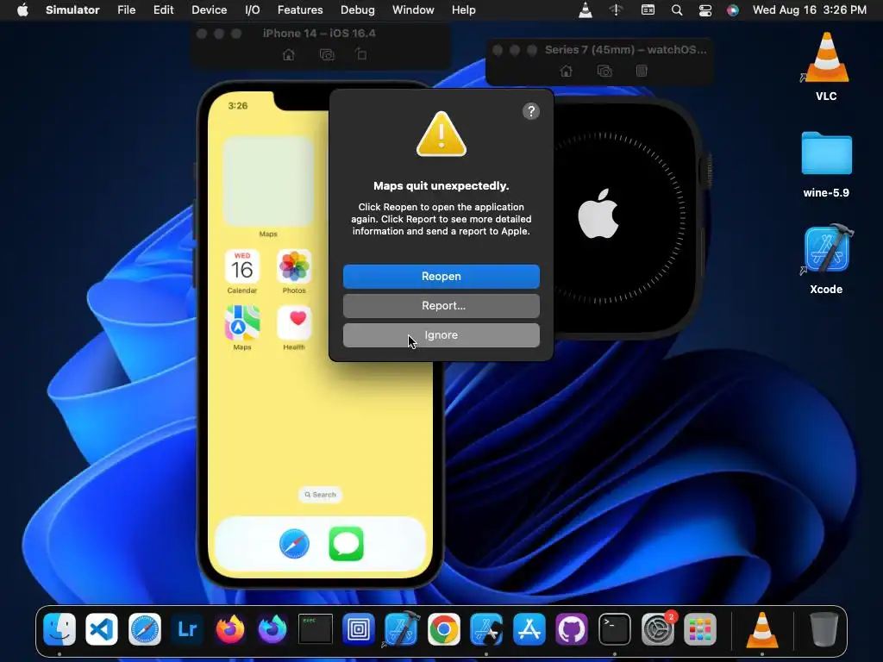
Task: Open Spotlight search in the menu bar
Action: (677, 10)
